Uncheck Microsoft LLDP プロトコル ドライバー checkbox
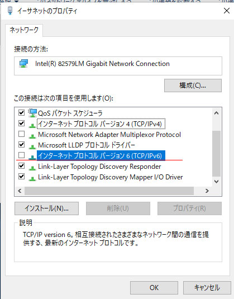Screen dimensions: 234x299 tap(22, 145)
